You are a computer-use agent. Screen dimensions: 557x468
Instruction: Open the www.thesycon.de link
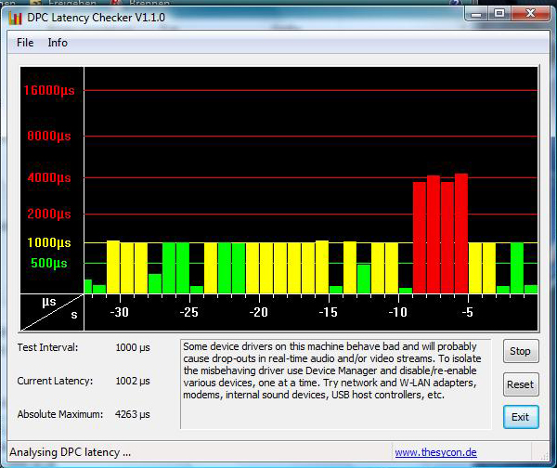[434, 453]
